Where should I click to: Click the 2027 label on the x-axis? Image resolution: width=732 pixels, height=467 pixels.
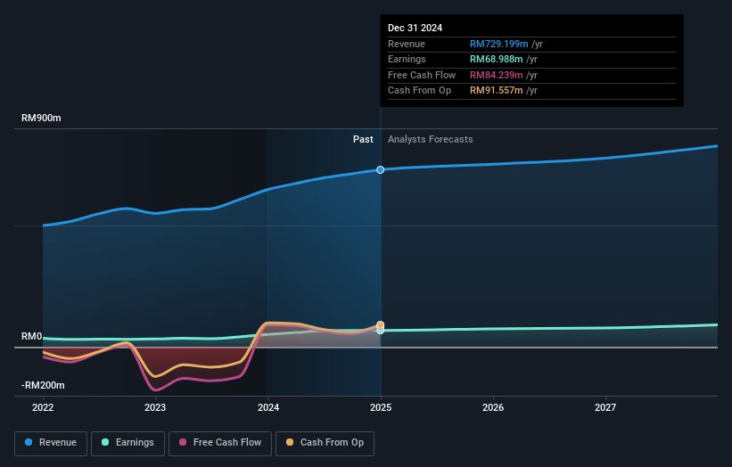coord(605,407)
